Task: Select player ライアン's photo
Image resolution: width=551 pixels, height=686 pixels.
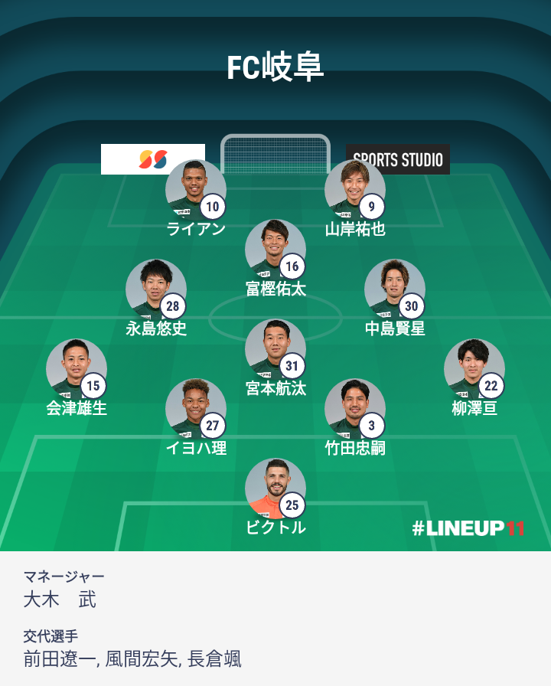Action: (195, 190)
